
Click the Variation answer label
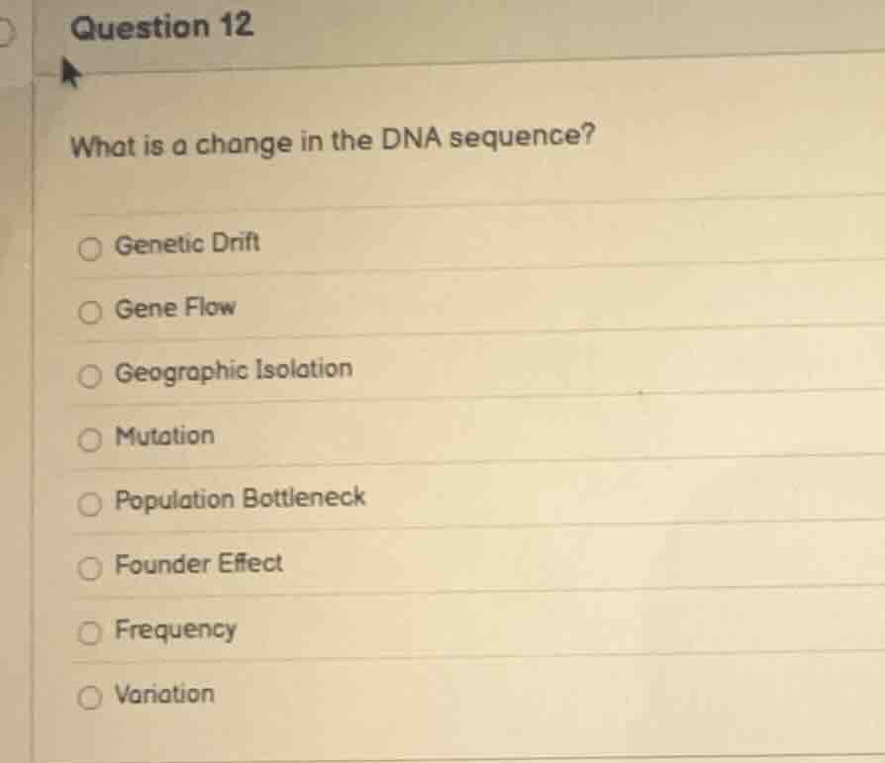[164, 694]
